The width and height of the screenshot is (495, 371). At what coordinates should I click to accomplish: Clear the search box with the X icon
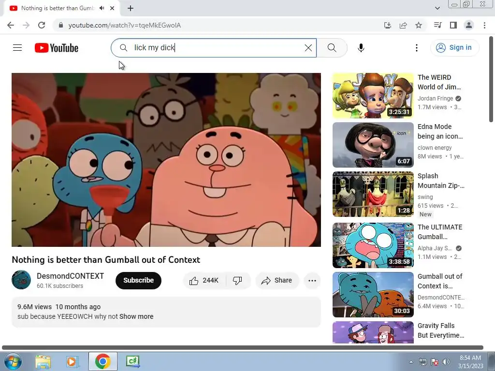tap(308, 48)
